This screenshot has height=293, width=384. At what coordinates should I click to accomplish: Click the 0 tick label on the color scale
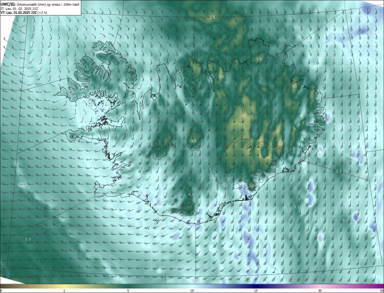click(x=1, y=291)
